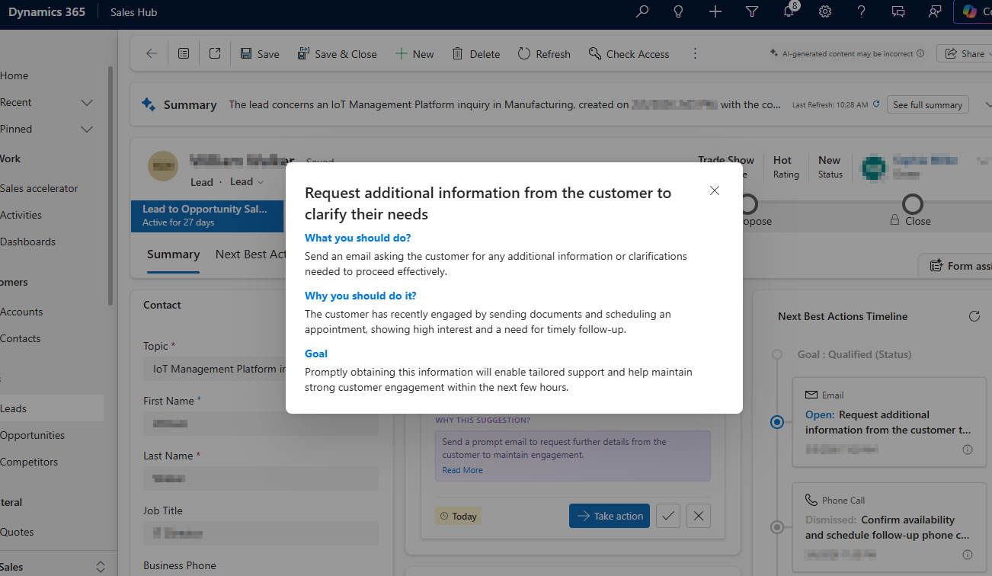The height and width of the screenshot is (576, 992).
Task: Open record in new window icon
Action: 215,54
